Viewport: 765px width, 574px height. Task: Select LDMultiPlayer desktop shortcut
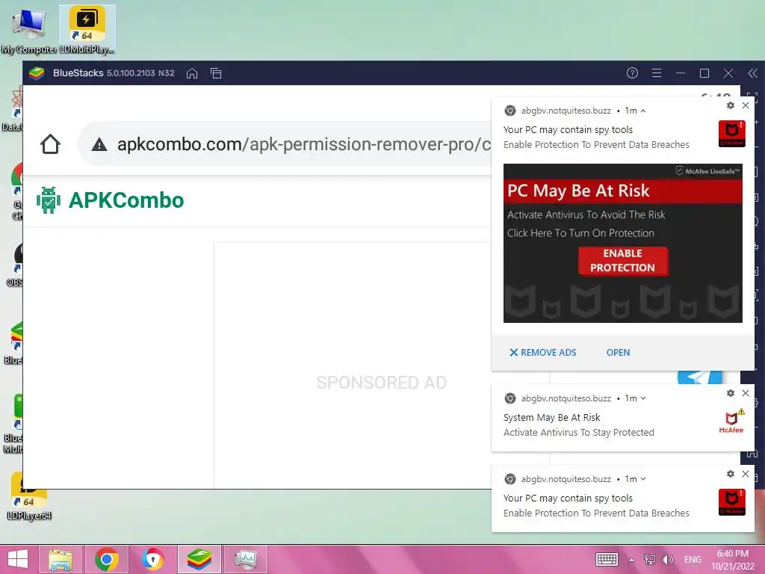pos(87,30)
